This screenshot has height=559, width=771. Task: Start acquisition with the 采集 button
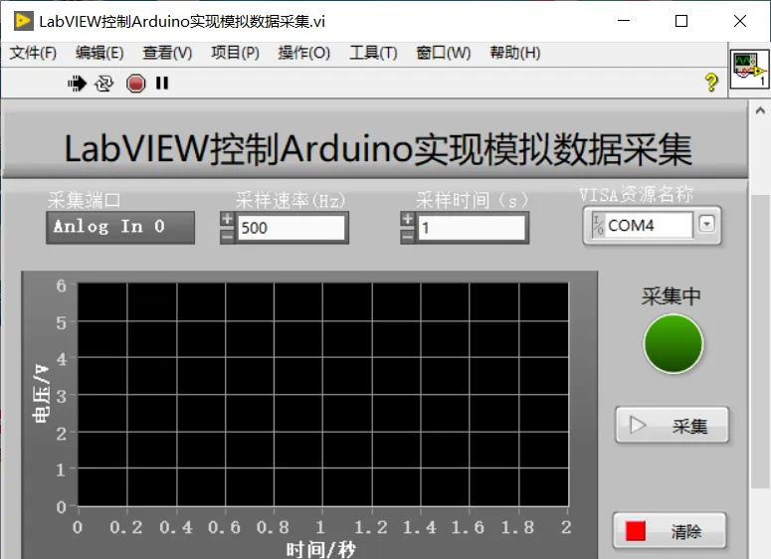pyautogui.click(x=672, y=426)
